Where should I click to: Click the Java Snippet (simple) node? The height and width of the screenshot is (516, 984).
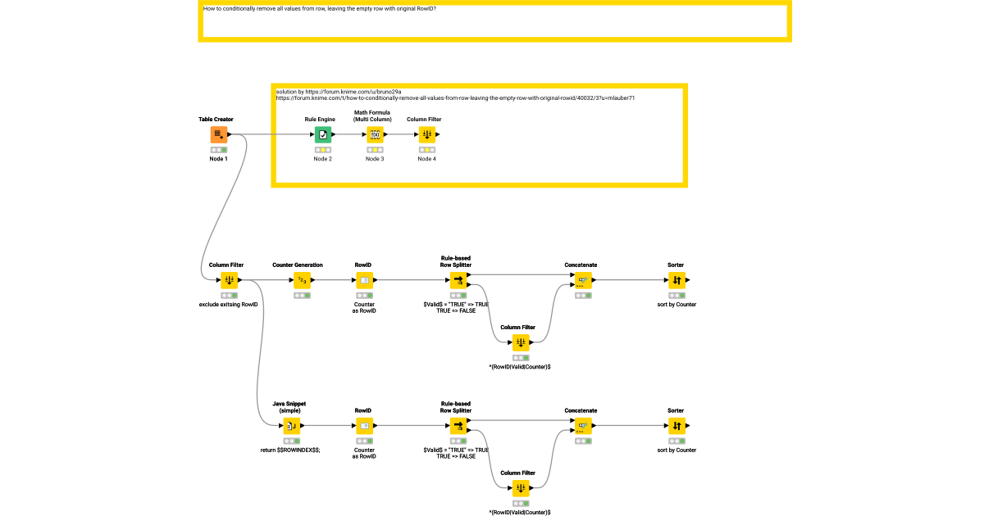point(289,426)
